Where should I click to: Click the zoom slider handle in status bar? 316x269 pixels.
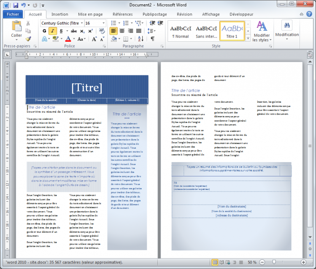tap(274, 262)
